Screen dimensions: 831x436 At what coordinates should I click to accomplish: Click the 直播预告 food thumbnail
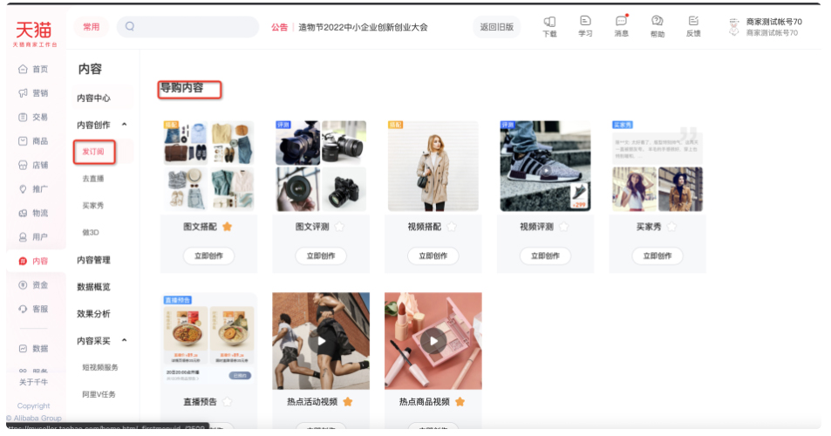click(x=208, y=341)
